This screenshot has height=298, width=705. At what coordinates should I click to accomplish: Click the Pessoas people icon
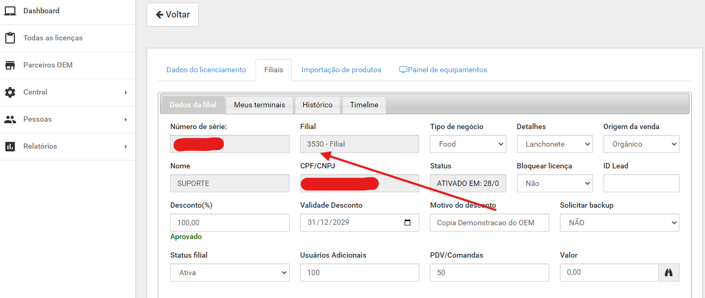click(x=10, y=120)
